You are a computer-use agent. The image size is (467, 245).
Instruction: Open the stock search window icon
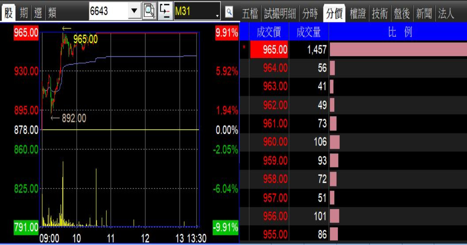(x=149, y=11)
